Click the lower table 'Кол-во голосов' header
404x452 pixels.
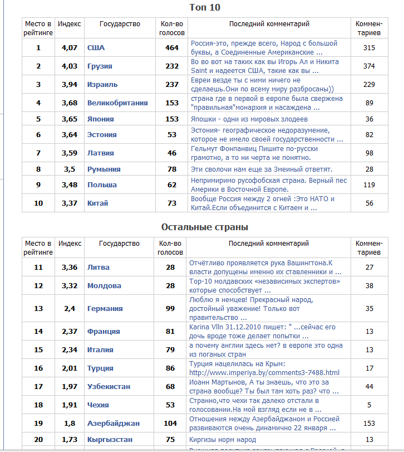170,247
